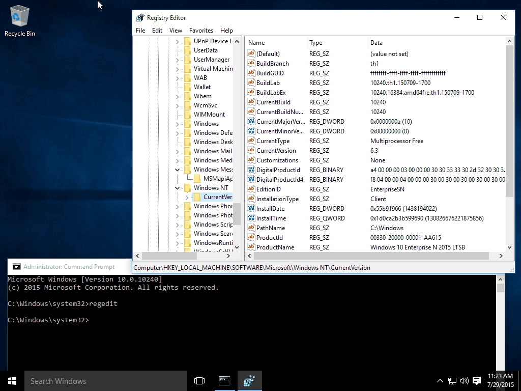Click scroll-down arrow in values pane
Image resolution: width=521 pixels, height=391 pixels.
(x=509, y=247)
